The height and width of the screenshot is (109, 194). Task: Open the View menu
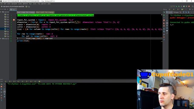click(x=9, y=4)
